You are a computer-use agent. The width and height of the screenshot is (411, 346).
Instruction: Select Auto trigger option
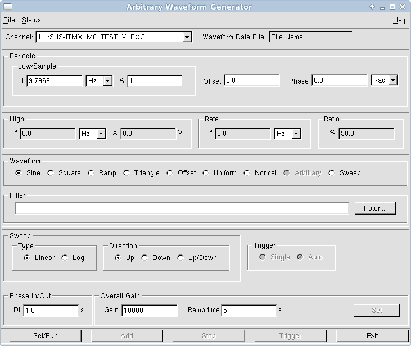click(300, 257)
